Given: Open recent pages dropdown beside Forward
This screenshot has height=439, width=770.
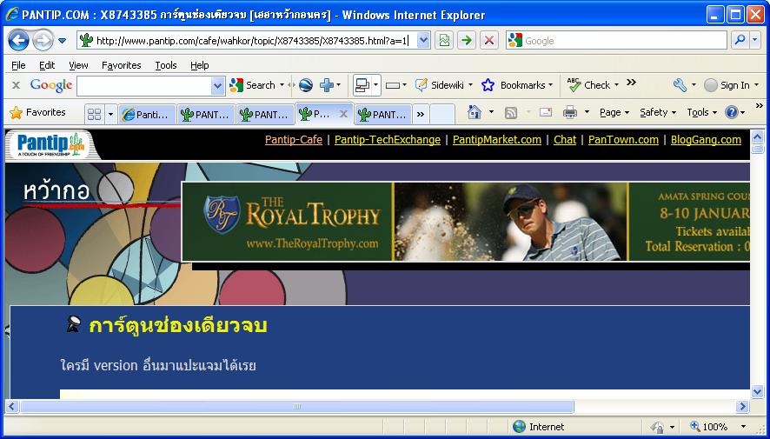Looking at the screenshot, I should 63,41.
